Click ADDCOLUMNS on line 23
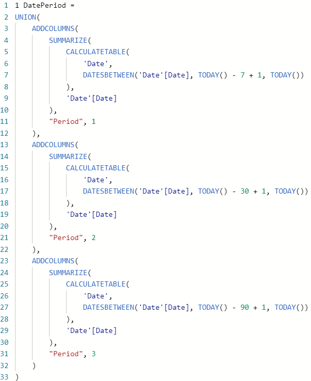 (x=53, y=261)
